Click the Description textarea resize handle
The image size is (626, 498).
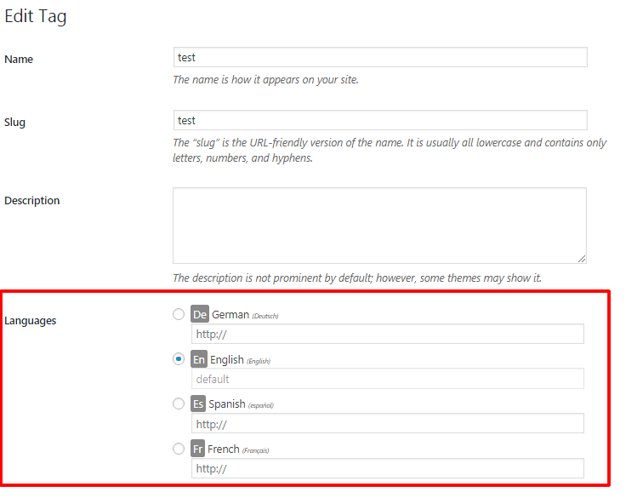pyautogui.click(x=582, y=259)
